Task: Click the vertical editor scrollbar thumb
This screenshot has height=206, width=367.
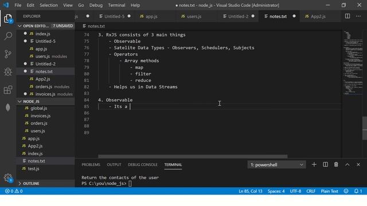Action: 365,128
